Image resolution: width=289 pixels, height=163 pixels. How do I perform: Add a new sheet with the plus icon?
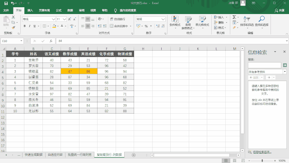(x=134, y=155)
